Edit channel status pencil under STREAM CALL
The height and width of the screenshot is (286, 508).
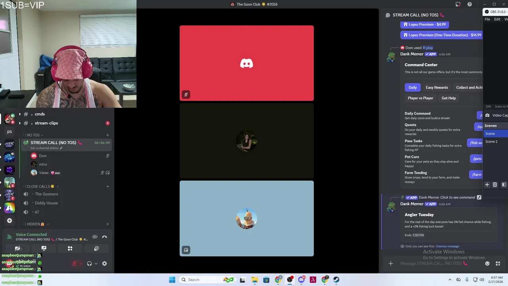click(x=61, y=148)
